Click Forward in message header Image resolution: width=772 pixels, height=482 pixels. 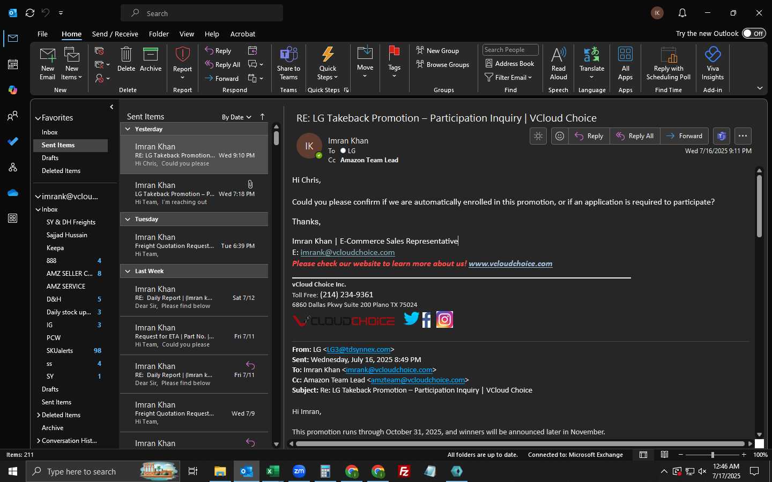[x=684, y=136]
